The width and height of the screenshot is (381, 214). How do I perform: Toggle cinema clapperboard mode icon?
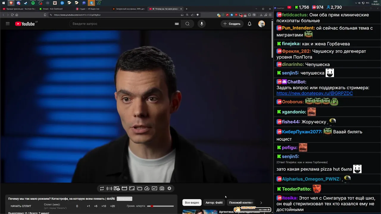point(124,188)
